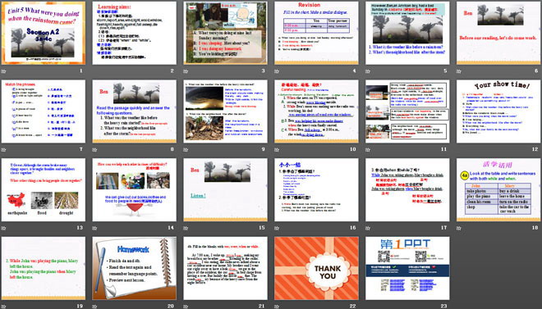This screenshot has height=309, width=542.
Task: Click the animation star icon under slide 3
Action: pyautogui.click(x=186, y=71)
